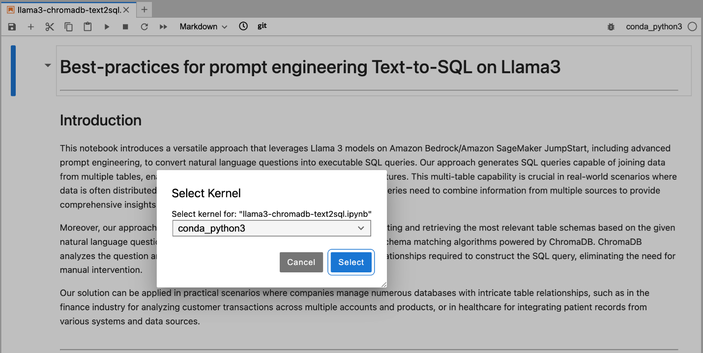Restart kernel and run all cells

164,27
